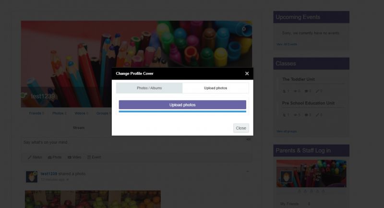This screenshot has width=384, height=208.
Task: Click views eye icon under Pre School Education Unit
Action: 295,115
